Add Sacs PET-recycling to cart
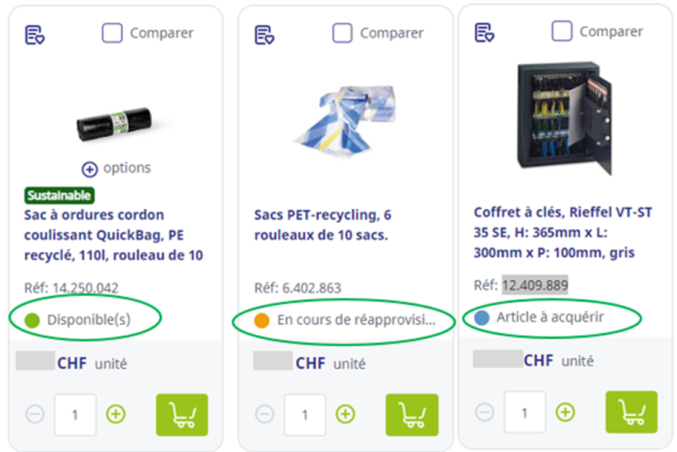Viewport: 677px width, 452px height. click(x=412, y=414)
